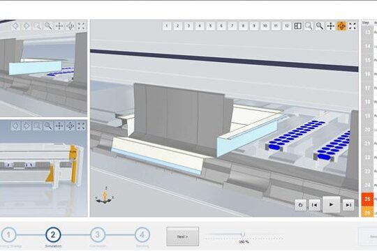377x251 pixels.
Task: Activate zoom-window tool in top-left viewport
Action: click(37, 26)
